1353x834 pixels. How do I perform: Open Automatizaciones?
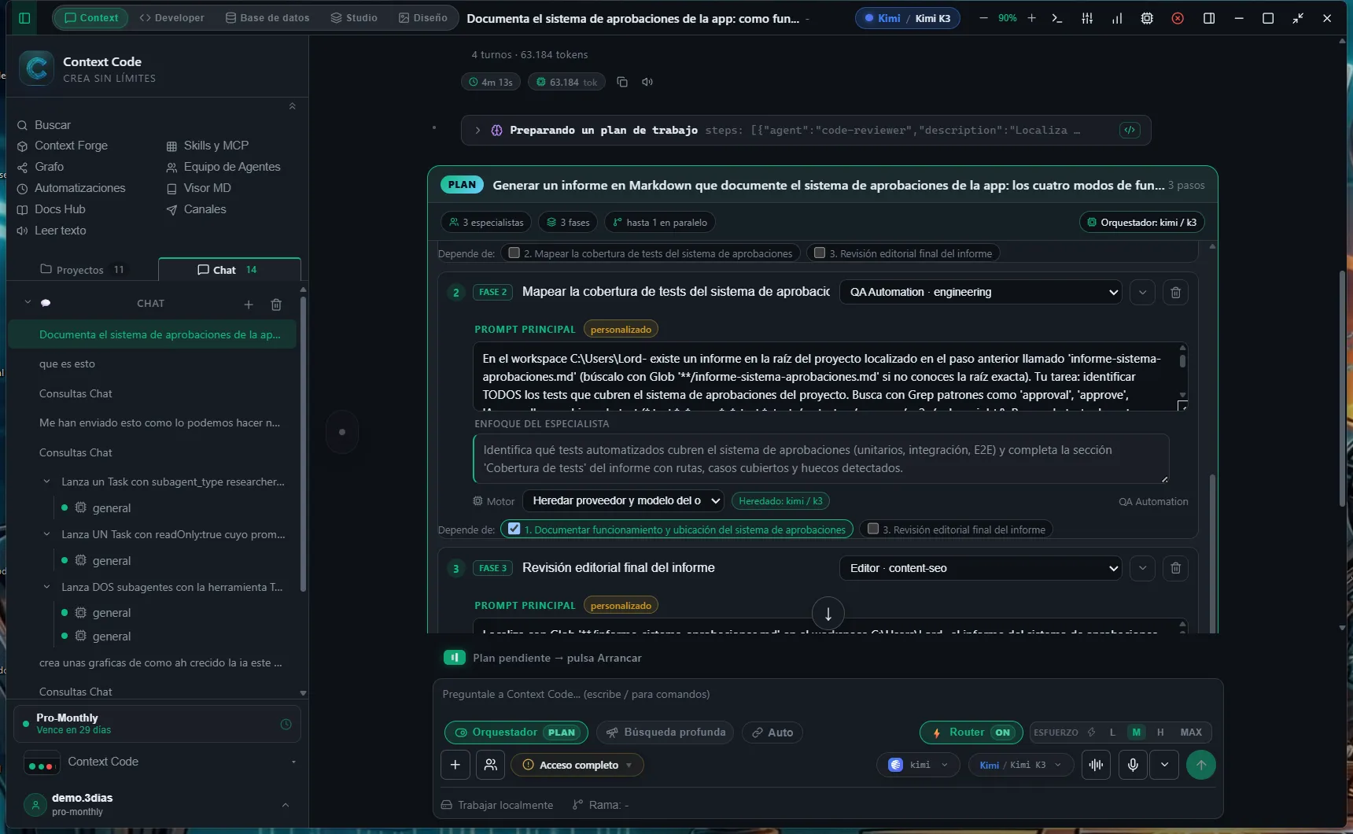pos(71,188)
